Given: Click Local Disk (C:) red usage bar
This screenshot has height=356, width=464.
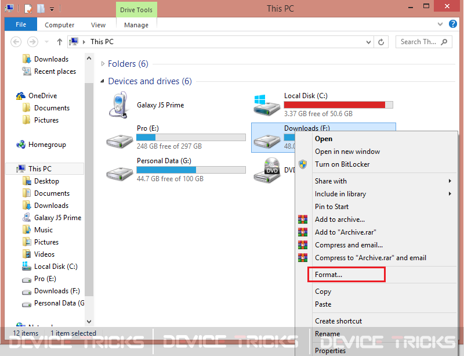Looking at the screenshot, I should pos(338,105).
